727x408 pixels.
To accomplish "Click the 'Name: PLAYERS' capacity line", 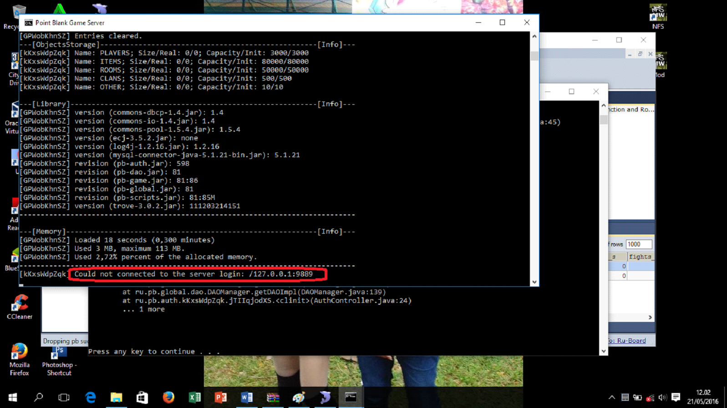I will 164,53.
